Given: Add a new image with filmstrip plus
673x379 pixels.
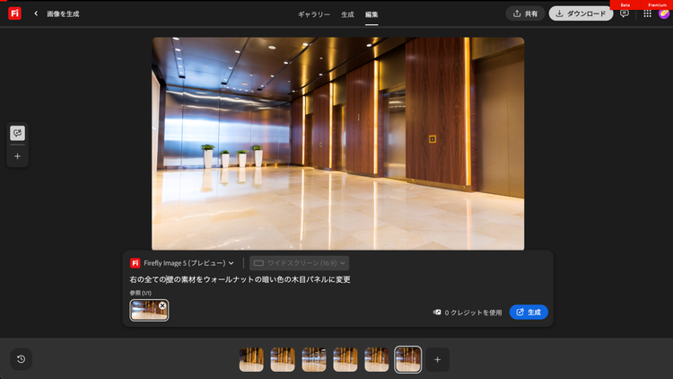Looking at the screenshot, I should (437, 359).
